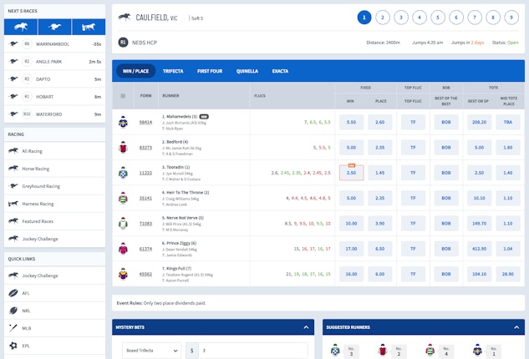Viewport: 529px width, 359px height.
Task: Open Hobart R1 race
Action: pyautogui.click(x=54, y=96)
